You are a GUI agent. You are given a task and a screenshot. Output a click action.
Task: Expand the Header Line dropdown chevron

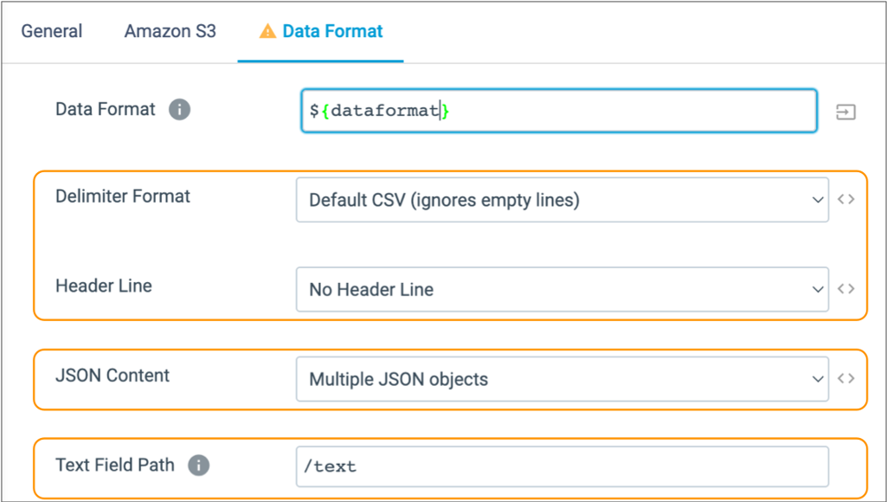click(x=817, y=288)
